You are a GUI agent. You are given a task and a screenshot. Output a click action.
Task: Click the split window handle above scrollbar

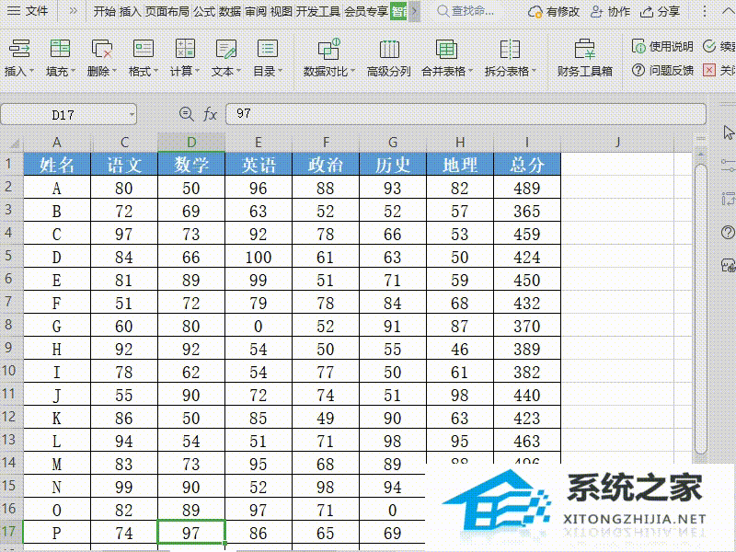(x=701, y=139)
